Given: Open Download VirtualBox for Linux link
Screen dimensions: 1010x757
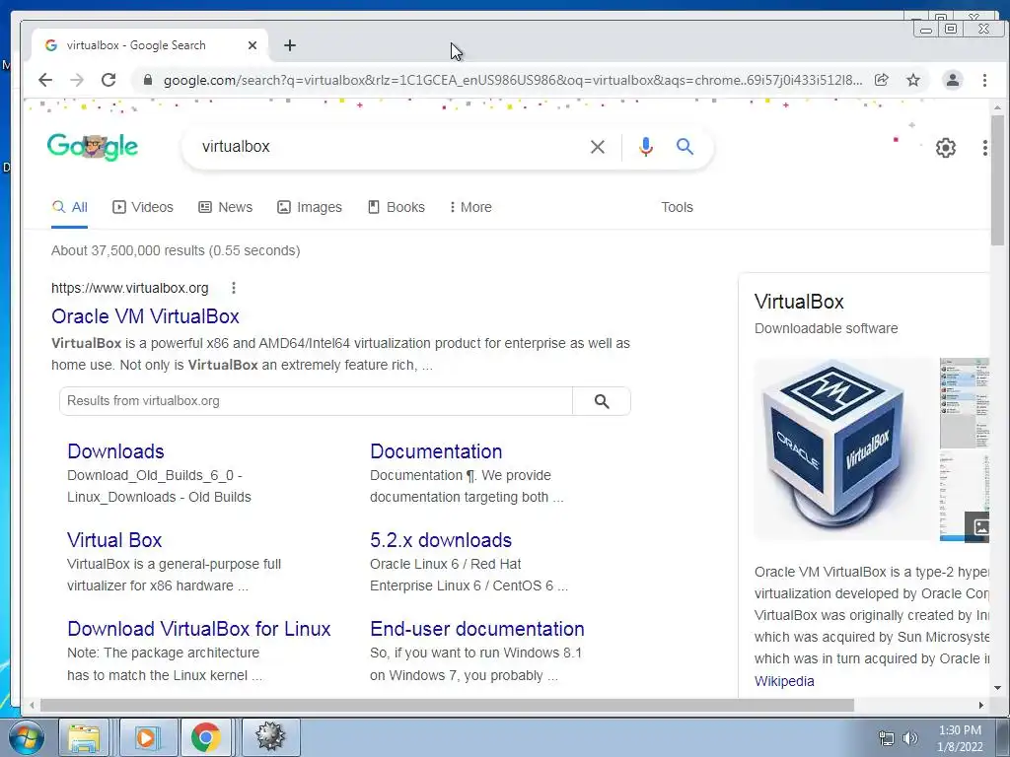Looking at the screenshot, I should tap(199, 629).
